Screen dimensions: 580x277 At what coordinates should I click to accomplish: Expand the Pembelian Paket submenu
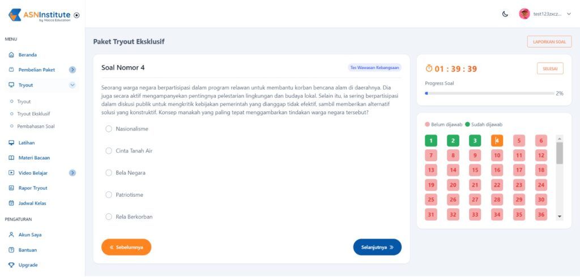point(72,70)
